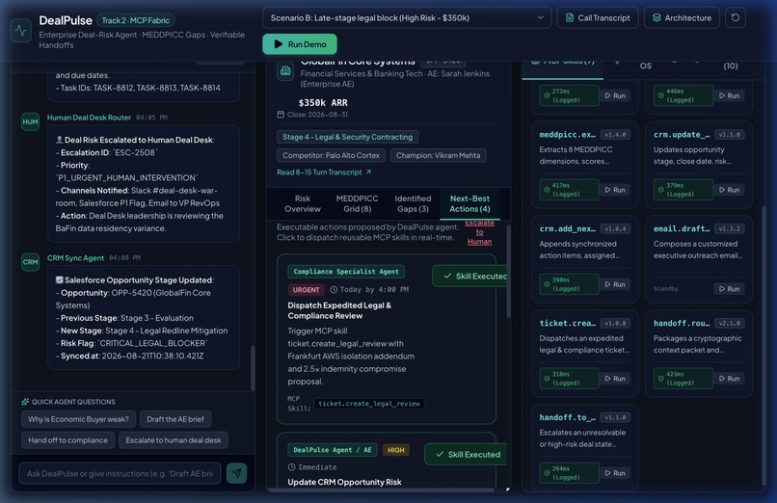Switch to the Risk Overview tab
The width and height of the screenshot is (777, 503).
click(x=303, y=203)
